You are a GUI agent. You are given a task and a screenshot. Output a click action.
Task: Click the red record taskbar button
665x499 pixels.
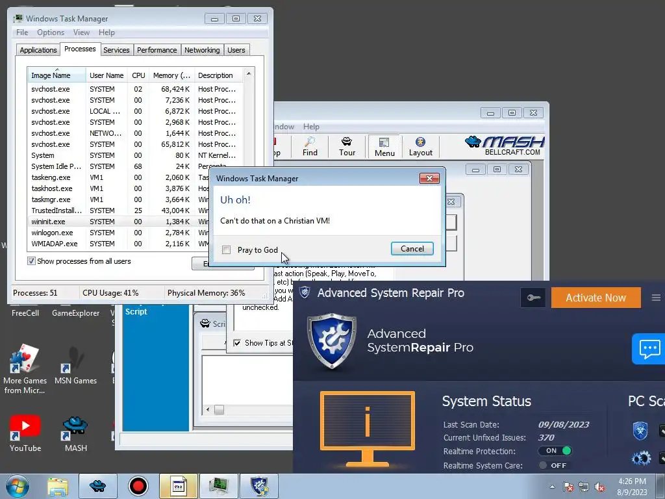(x=138, y=486)
